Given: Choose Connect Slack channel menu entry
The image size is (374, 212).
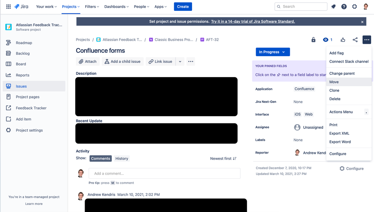Looking at the screenshot, I should point(349,61).
